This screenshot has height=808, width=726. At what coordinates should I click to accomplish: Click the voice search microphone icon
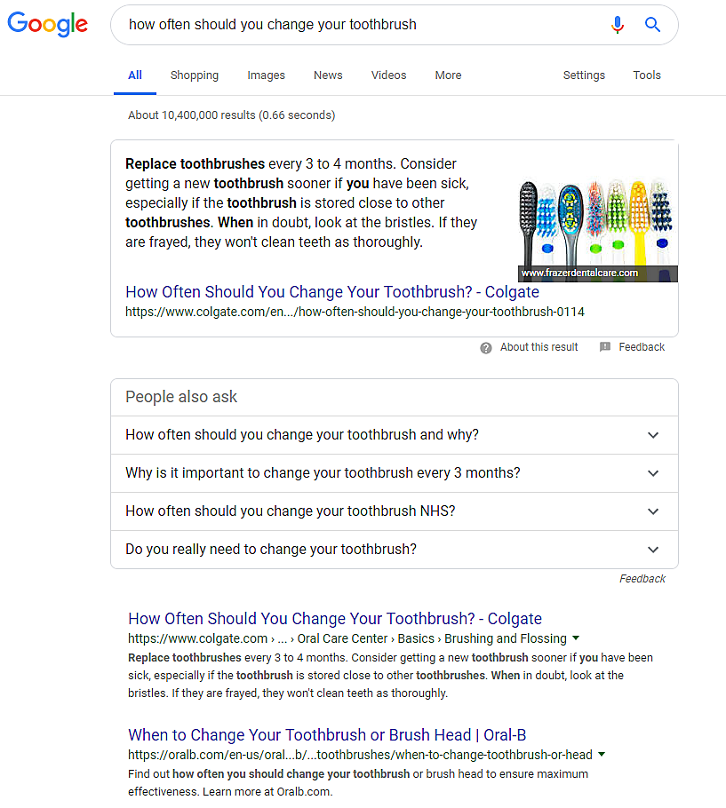(x=618, y=25)
